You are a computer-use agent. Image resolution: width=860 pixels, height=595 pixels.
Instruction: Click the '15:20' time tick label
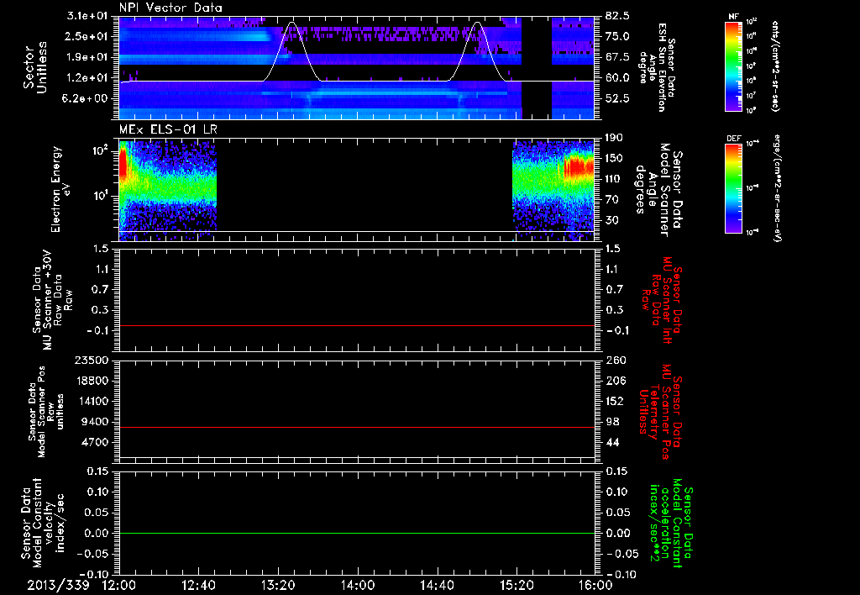(517, 586)
